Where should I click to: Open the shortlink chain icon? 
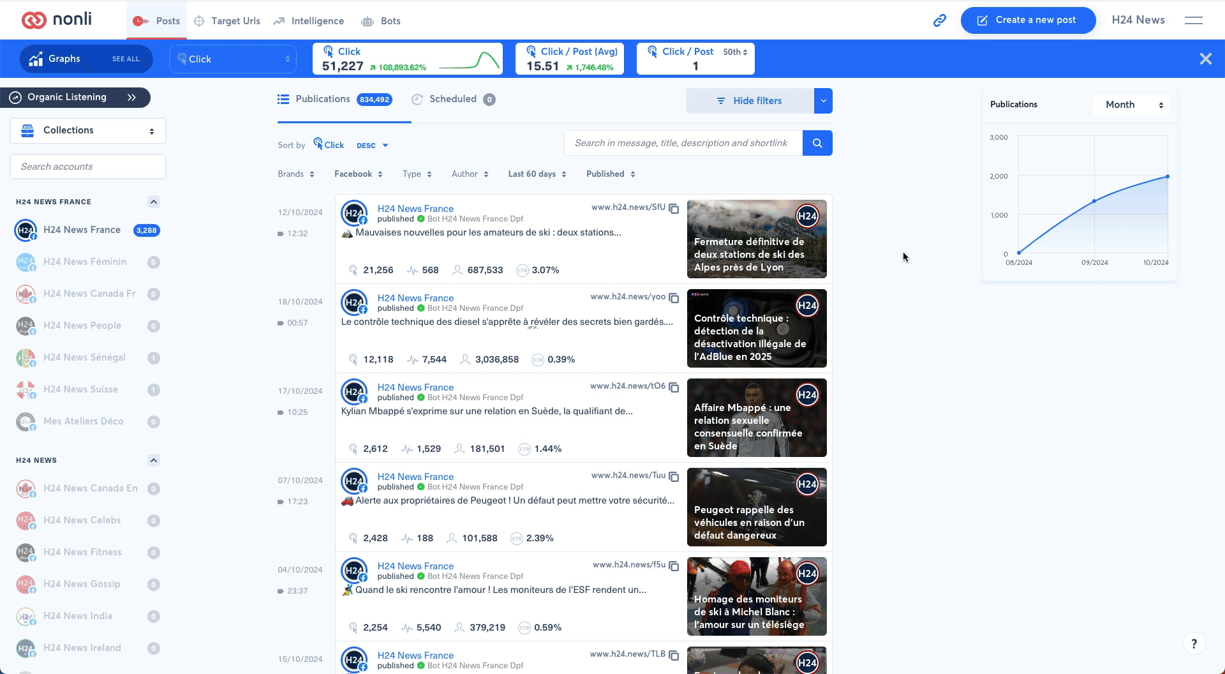(939, 20)
